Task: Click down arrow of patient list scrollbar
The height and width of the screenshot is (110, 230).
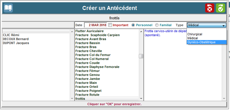Action: pos(72,99)
